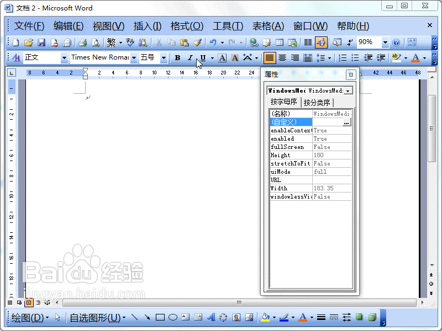Switch to the 按分类序 tab
The height and width of the screenshot is (331, 442).
(x=317, y=103)
